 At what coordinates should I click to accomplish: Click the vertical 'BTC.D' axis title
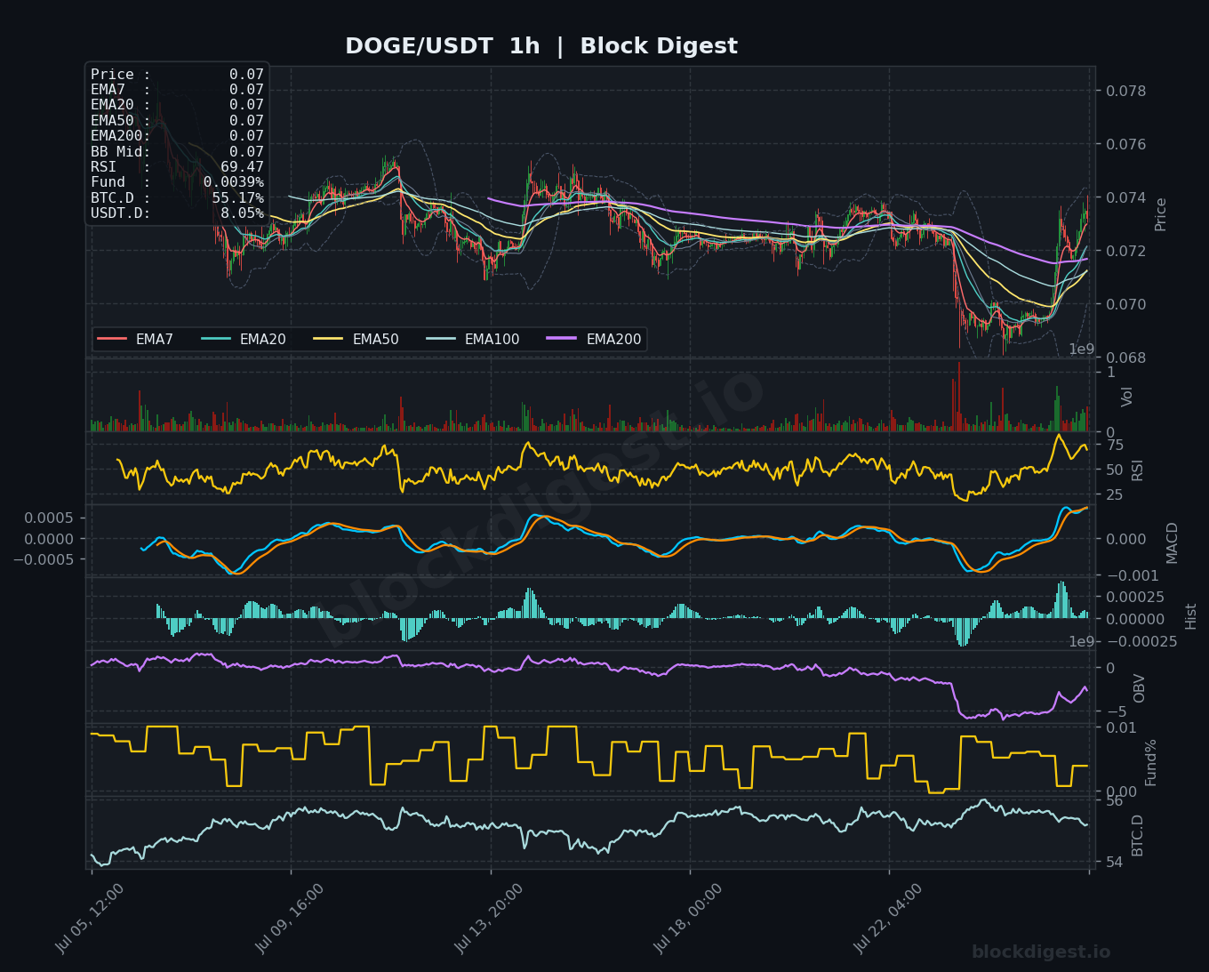1138,835
